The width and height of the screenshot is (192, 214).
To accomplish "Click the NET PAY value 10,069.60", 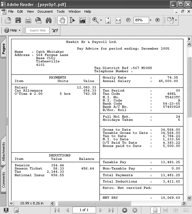I will 171,198.
